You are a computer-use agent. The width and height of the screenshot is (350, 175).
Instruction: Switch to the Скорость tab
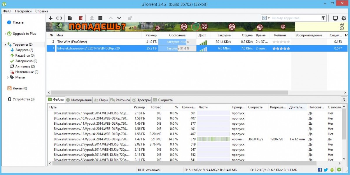tap(162, 100)
